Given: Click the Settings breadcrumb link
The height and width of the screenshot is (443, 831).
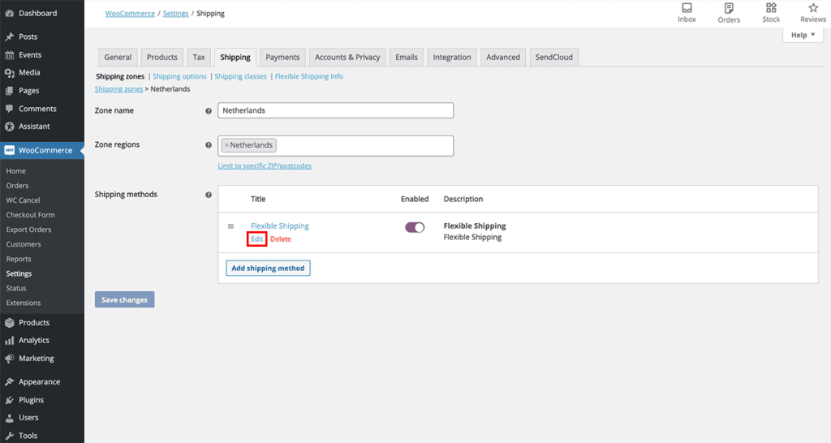Looking at the screenshot, I should [x=175, y=13].
